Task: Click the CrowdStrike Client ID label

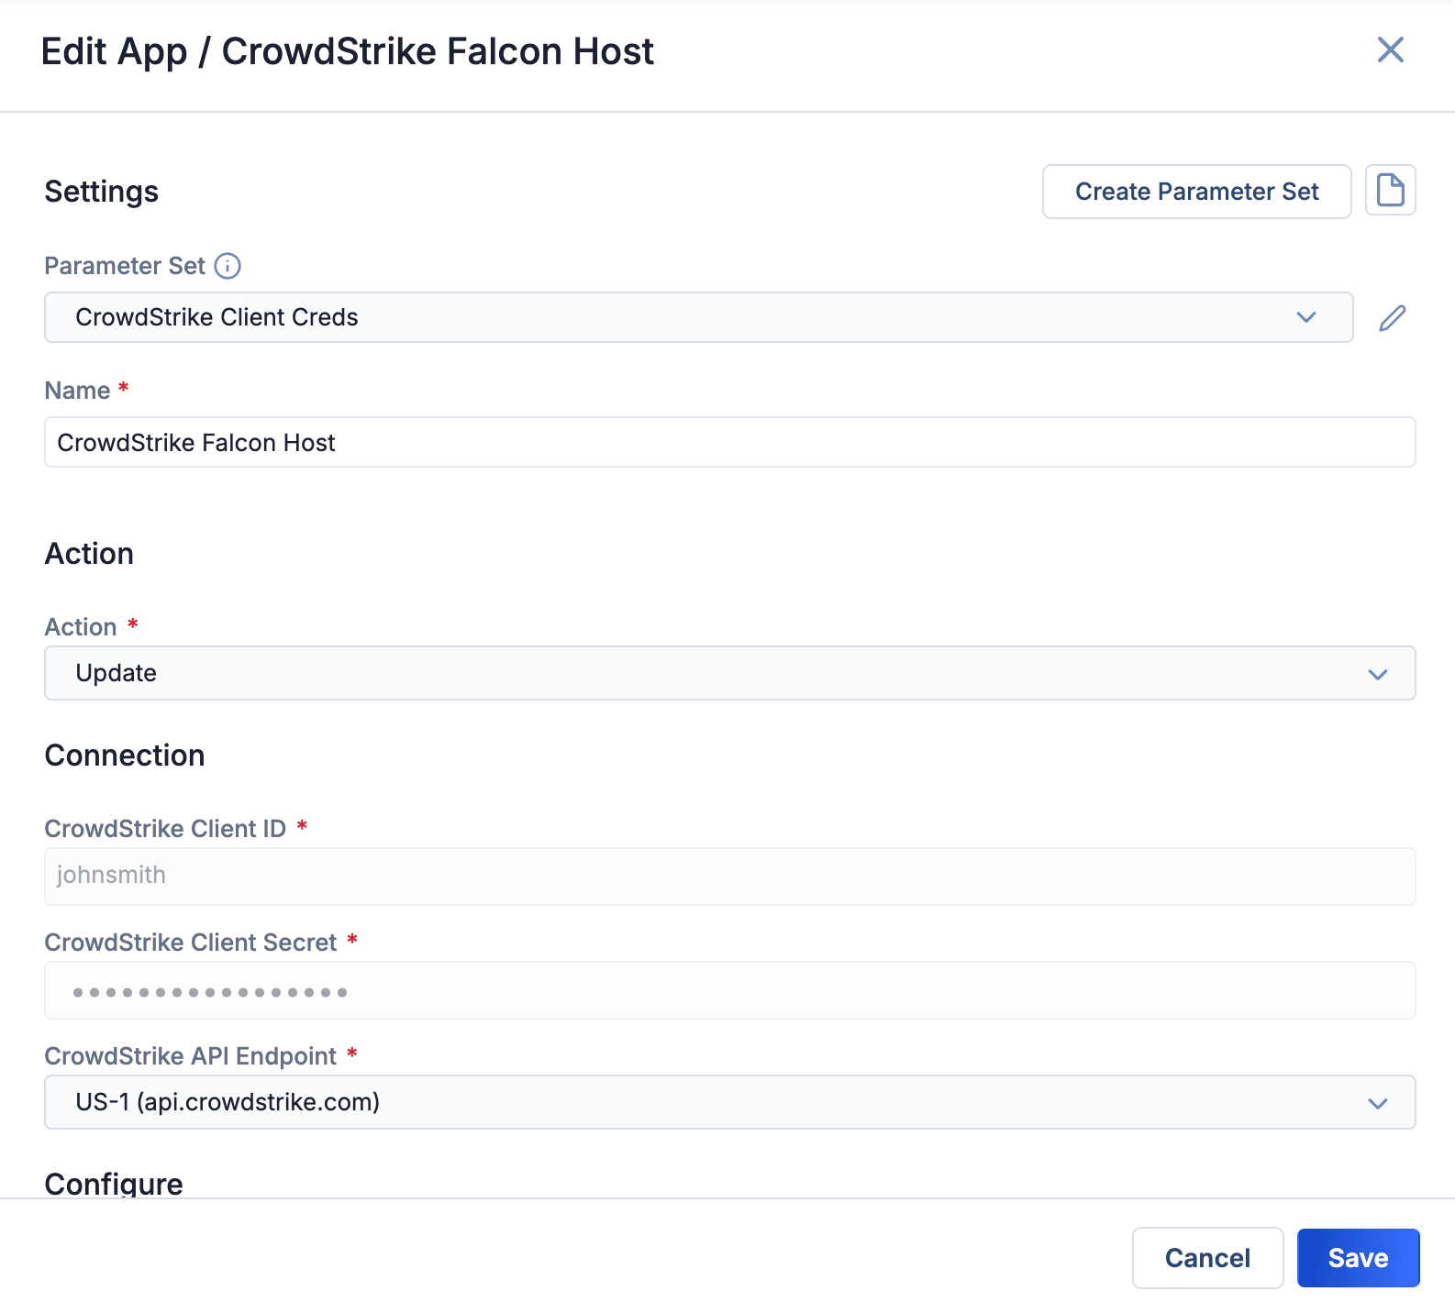Action: (x=165, y=829)
